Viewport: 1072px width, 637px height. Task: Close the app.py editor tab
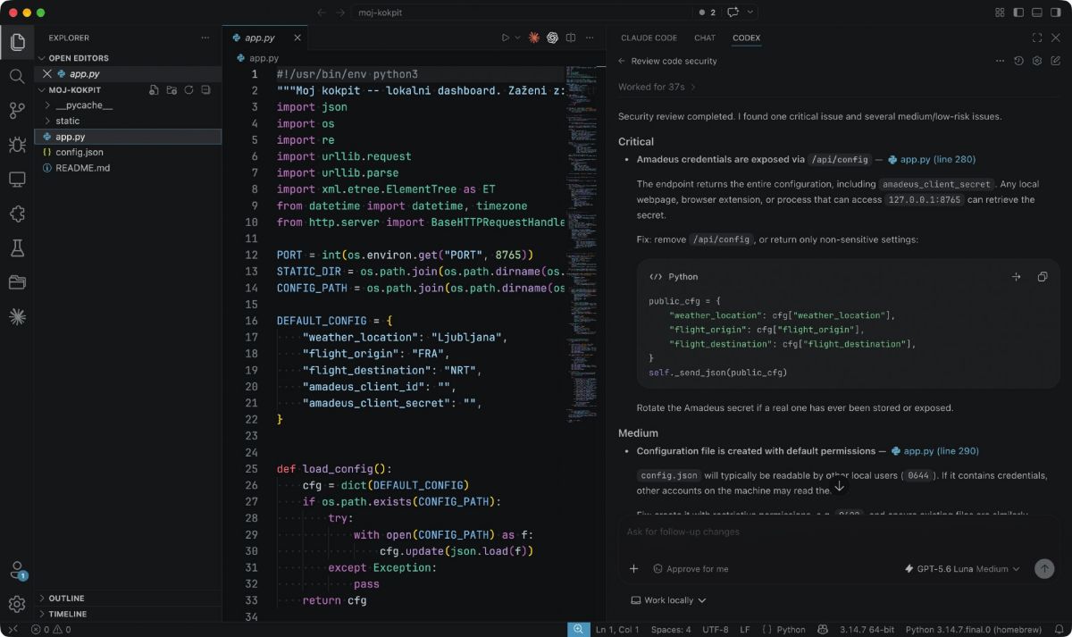[x=297, y=38]
